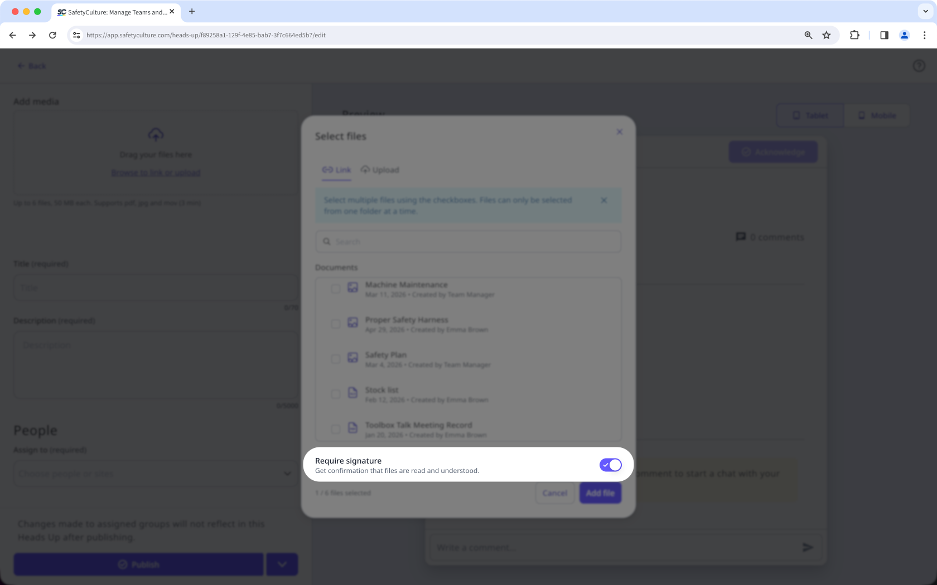The width and height of the screenshot is (937, 585).
Task: Click the Proper Safety Harness file icon
Action: tap(352, 323)
